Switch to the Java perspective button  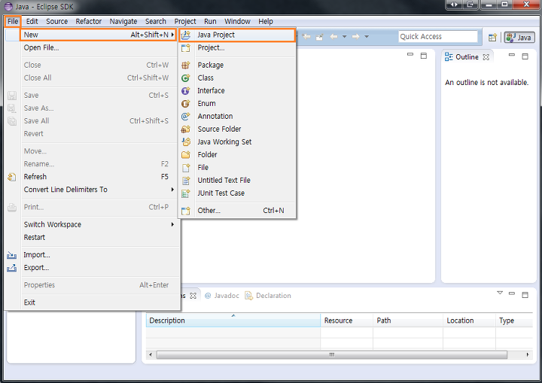[x=519, y=38]
